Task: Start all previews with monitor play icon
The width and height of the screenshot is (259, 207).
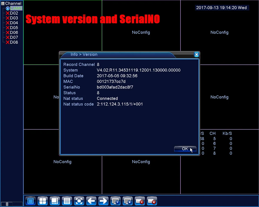Action: tap(115, 201)
